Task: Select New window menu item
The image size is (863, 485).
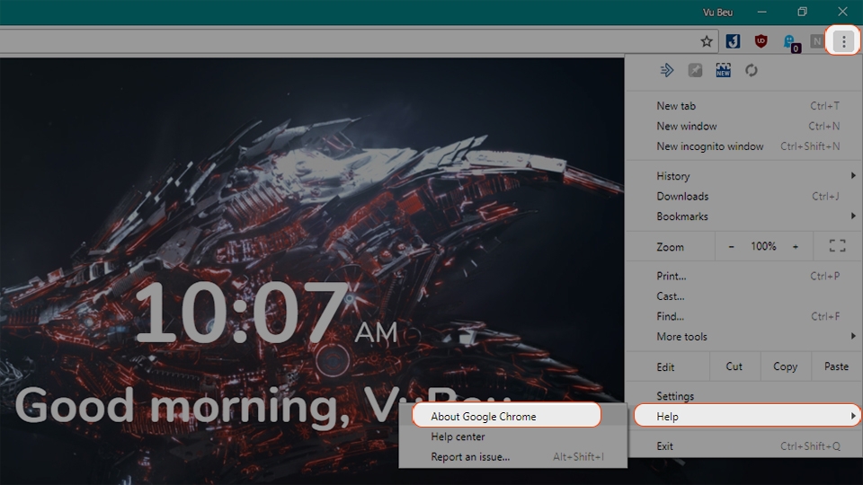Action: pyautogui.click(x=744, y=127)
